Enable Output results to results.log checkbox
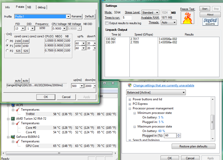The height and width of the screenshot is (160, 223). (x=107, y=23)
